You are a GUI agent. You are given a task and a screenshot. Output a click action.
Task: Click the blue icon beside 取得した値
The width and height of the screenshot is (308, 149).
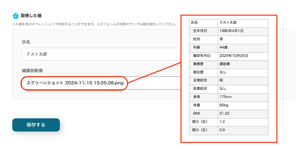coord(16,16)
